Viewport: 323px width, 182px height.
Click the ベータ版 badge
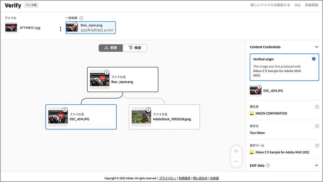pyautogui.click(x=31, y=5)
